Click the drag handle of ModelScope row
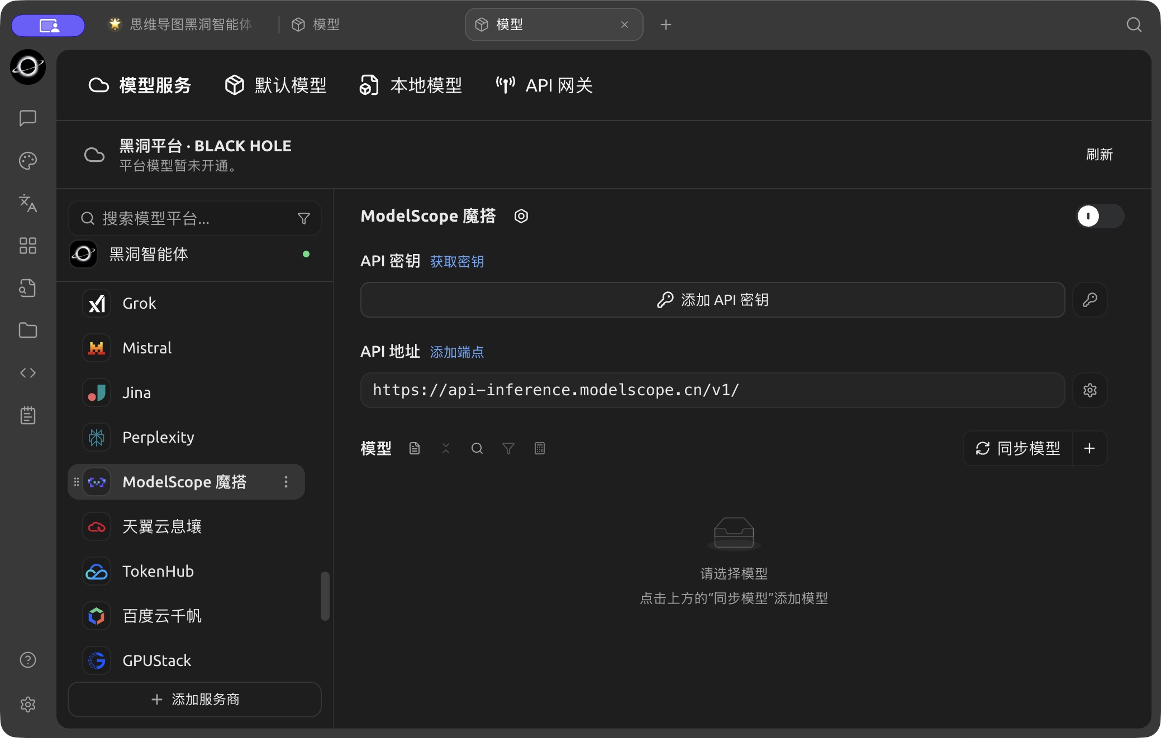1161x738 pixels. (x=77, y=482)
